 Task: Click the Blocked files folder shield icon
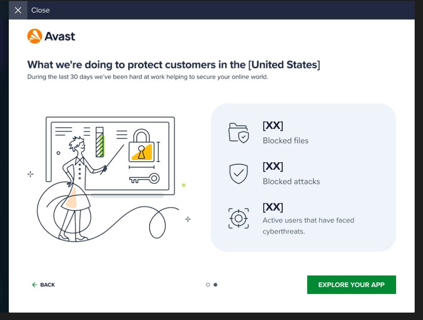238,133
